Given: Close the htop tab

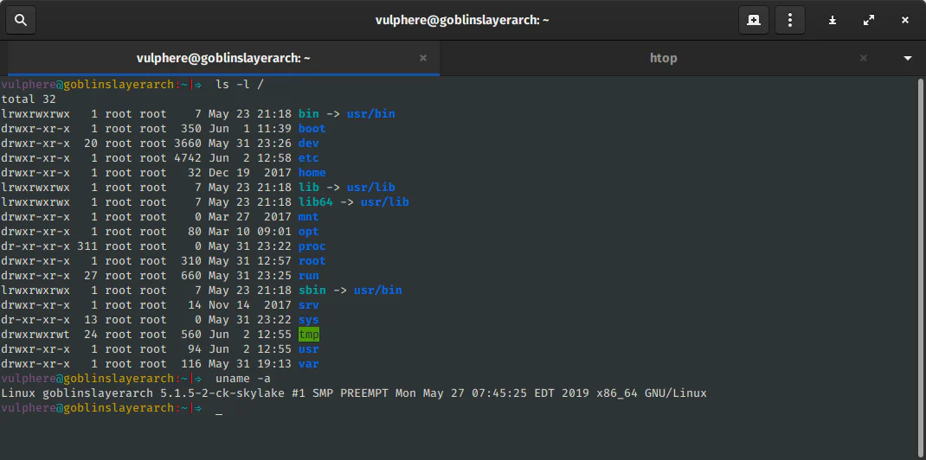Looking at the screenshot, I should point(864,58).
